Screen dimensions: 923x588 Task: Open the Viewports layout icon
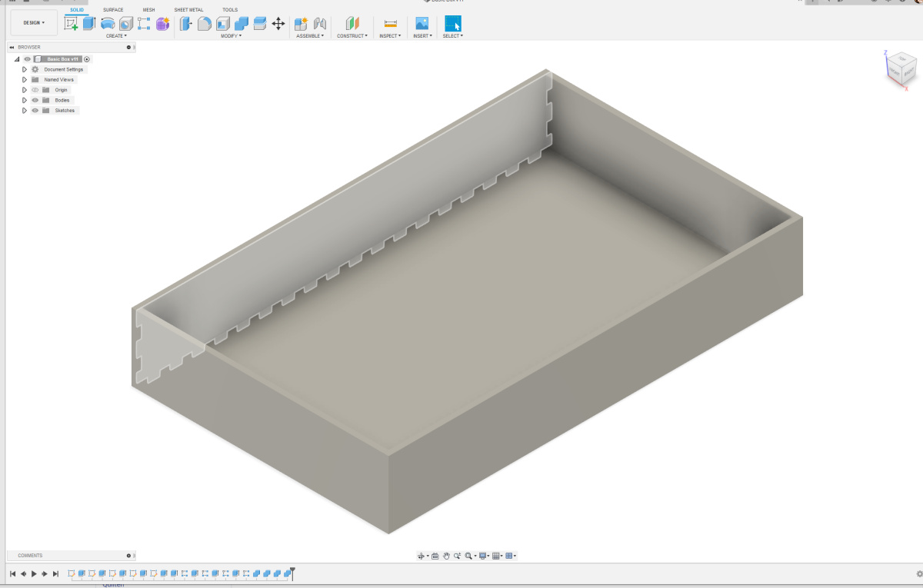click(509, 556)
